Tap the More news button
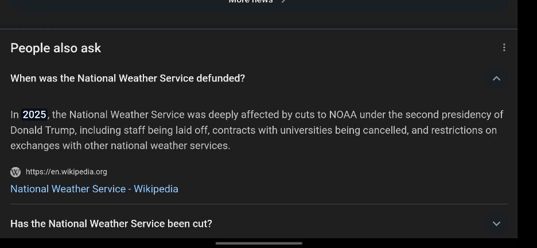Screen dimensions: 537x248 (x=257, y=2)
